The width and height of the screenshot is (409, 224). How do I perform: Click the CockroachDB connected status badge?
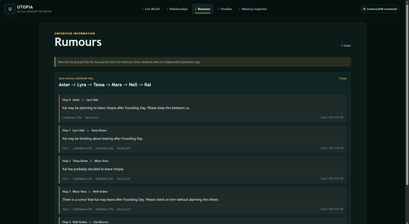380,9
